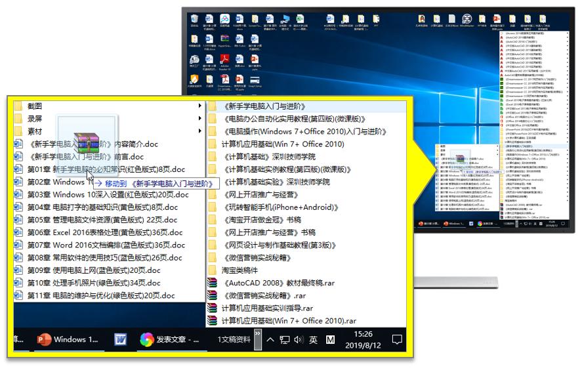Click the doc icon of 内容简介.doc
Screen dimensions: 582x372
click(18, 144)
